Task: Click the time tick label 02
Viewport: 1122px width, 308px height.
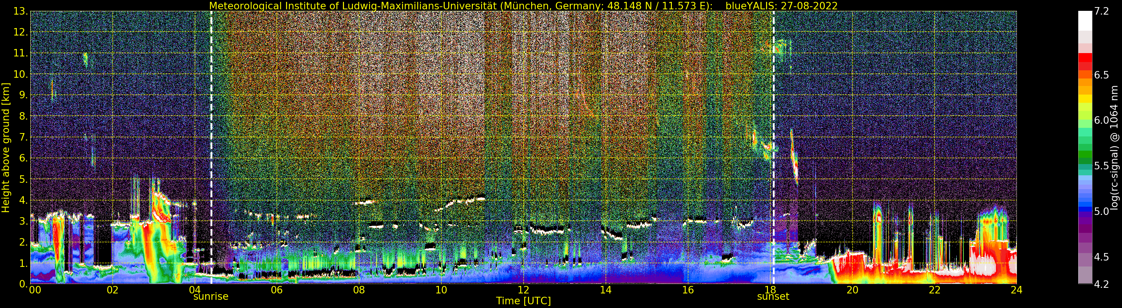Action: (x=113, y=290)
